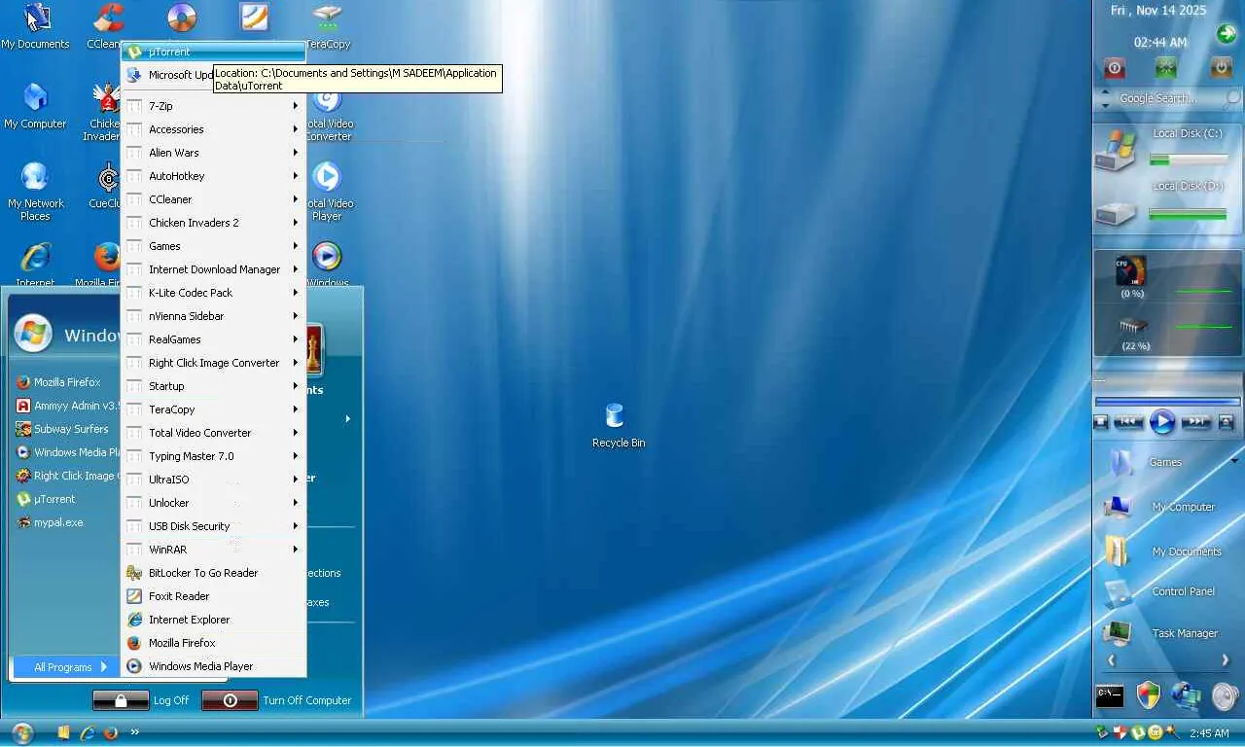Expand the quick launch overflow chevron
The width and height of the screenshot is (1245, 747).
point(134,732)
